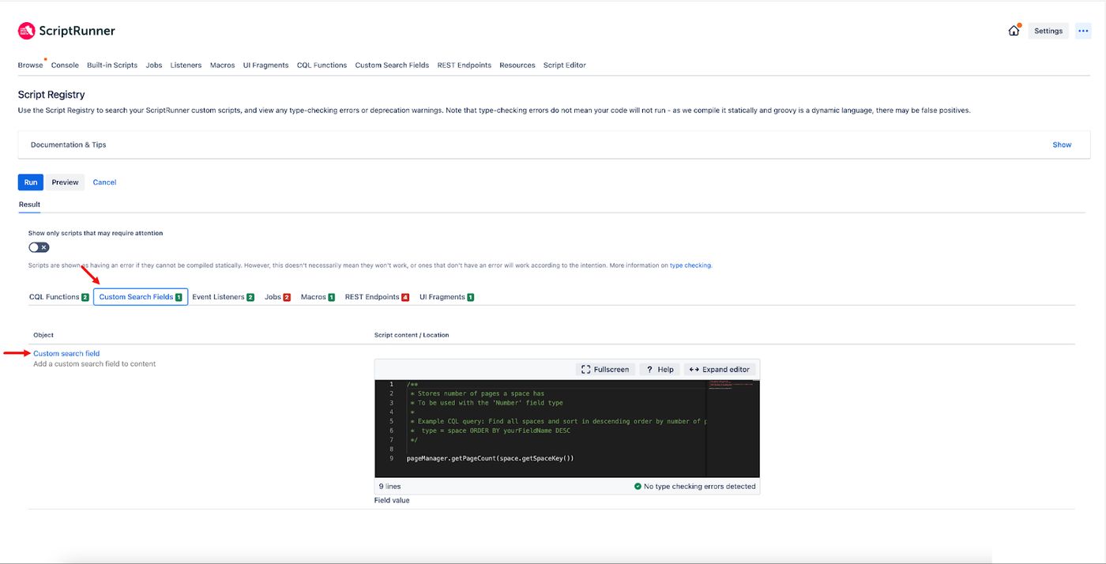
Task: Run the Script Registry
Action: [31, 182]
